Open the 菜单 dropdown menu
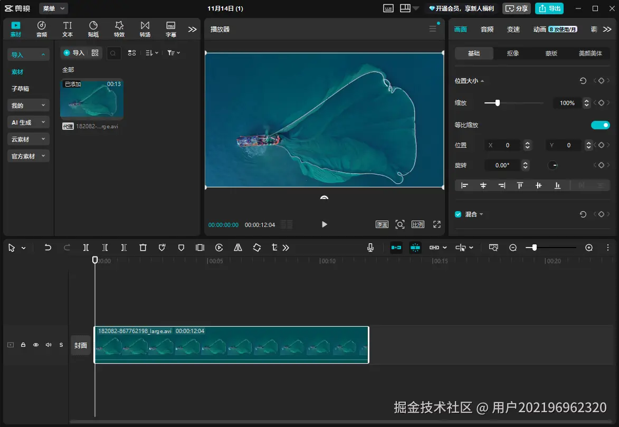Screen dimensions: 619x427 (53, 8)
